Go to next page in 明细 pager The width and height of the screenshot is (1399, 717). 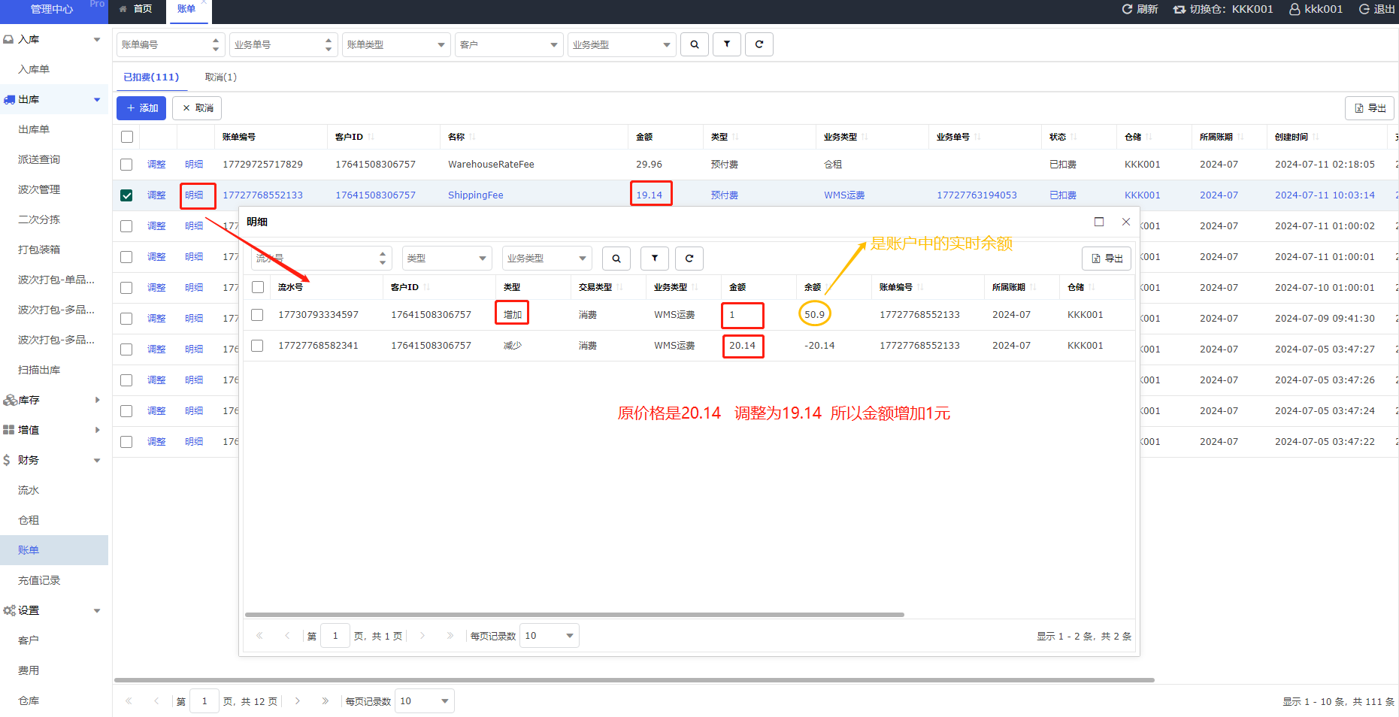click(422, 636)
